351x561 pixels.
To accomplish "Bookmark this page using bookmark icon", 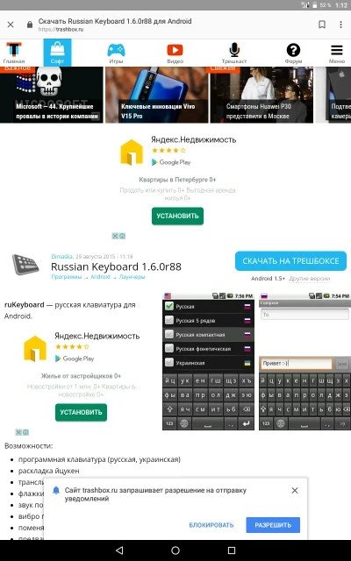I will (x=322, y=25).
